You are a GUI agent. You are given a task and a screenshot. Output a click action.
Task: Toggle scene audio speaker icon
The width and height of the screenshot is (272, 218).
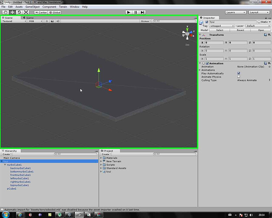pos(58,21)
